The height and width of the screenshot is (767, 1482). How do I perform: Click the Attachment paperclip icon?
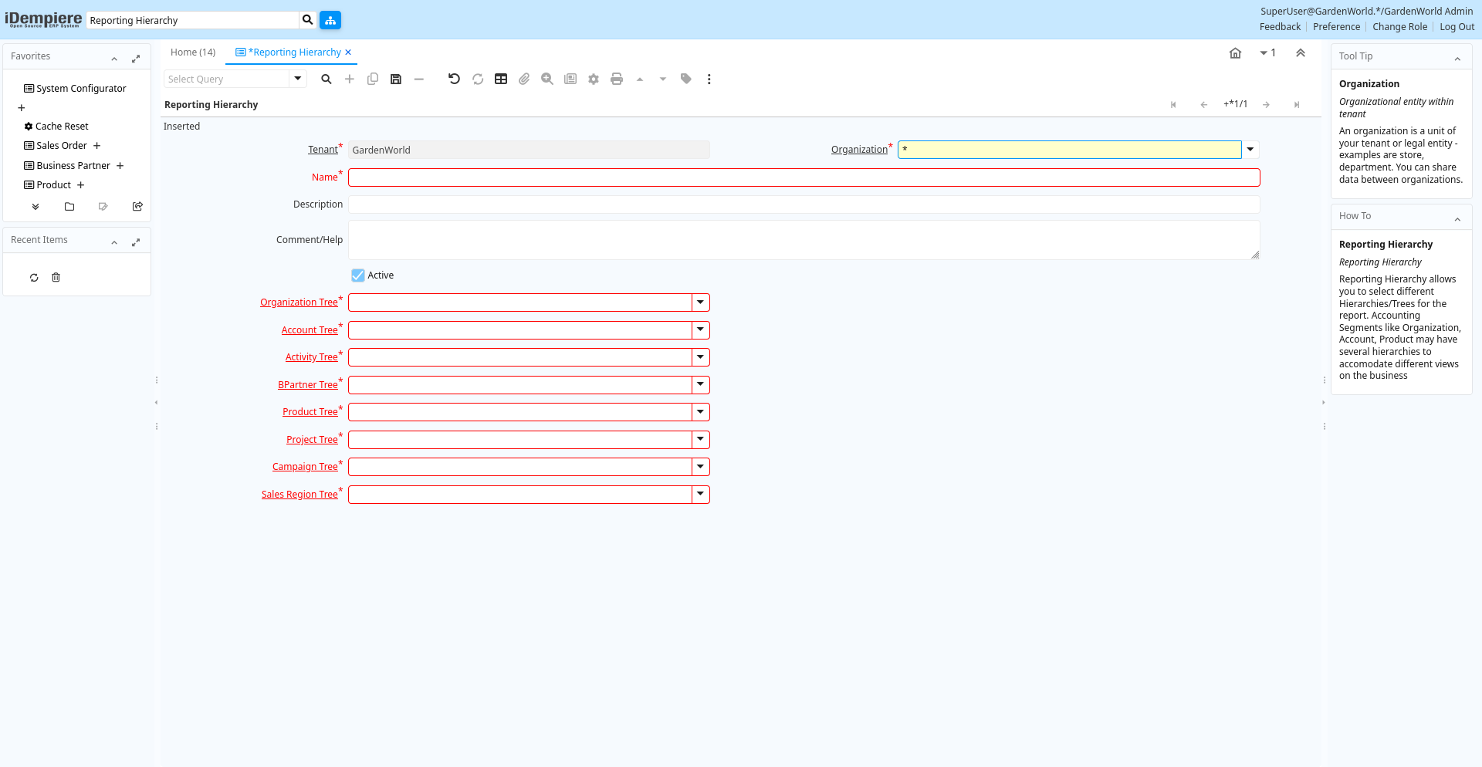[524, 79]
